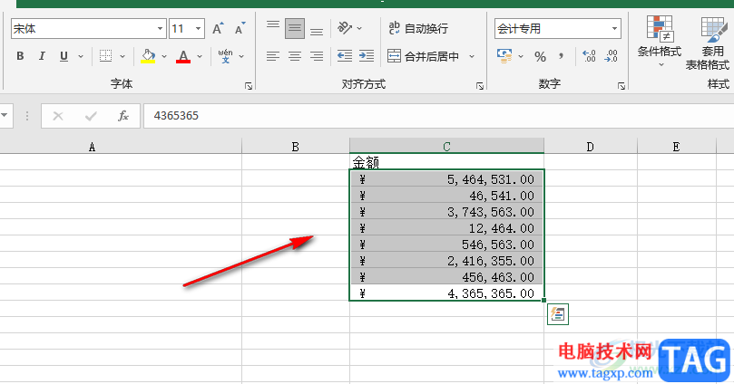Select cell with 2,416,355.00
This screenshot has height=384, width=734.
[x=446, y=261]
